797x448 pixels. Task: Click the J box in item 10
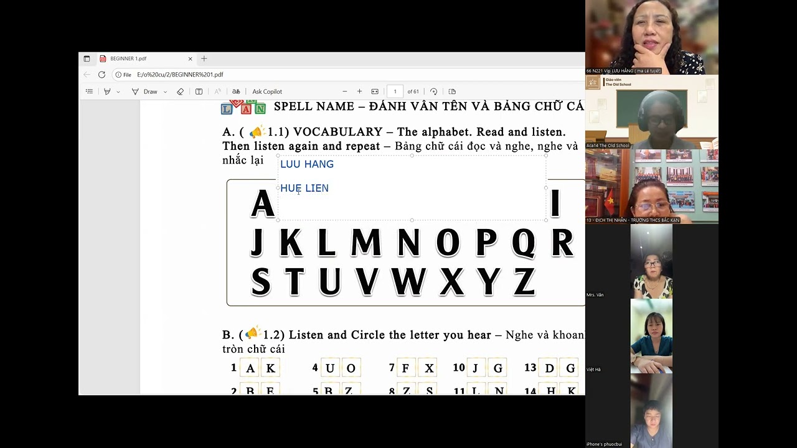click(475, 368)
